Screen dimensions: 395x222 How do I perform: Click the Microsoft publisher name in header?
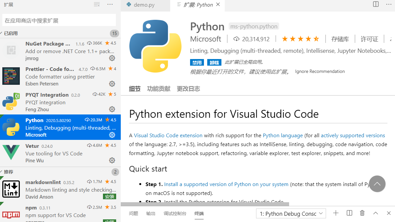pyautogui.click(x=206, y=39)
